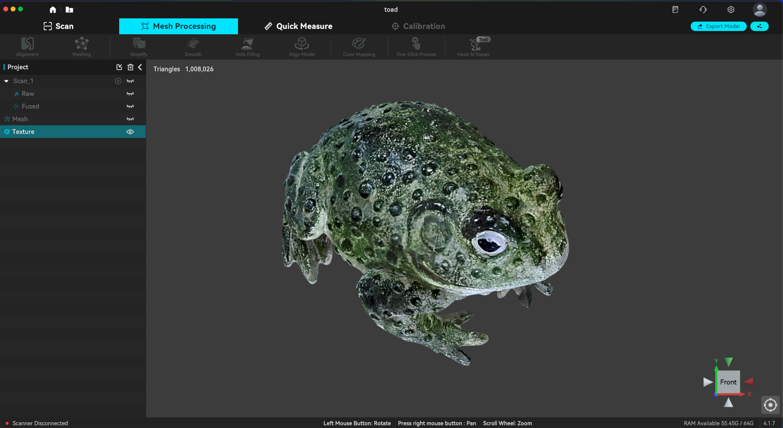Collapse the Project side panel
Image resolution: width=783 pixels, height=428 pixels.
(140, 67)
